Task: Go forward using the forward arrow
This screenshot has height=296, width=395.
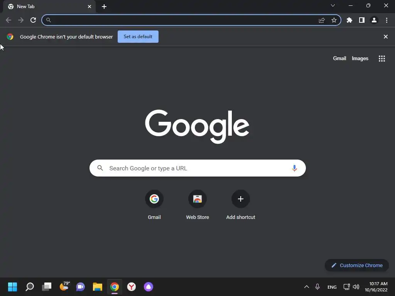Action: (21, 20)
